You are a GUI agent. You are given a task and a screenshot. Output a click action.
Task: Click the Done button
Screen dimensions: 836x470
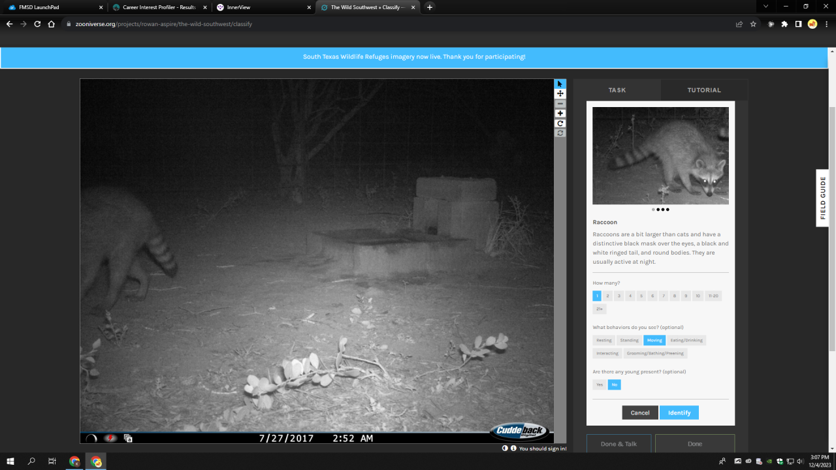[x=695, y=444]
